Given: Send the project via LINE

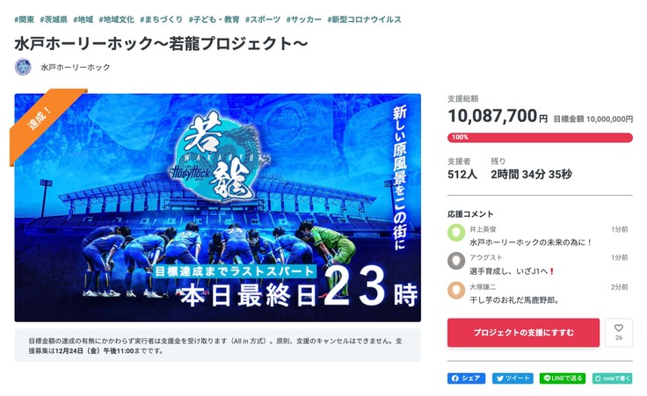Looking at the screenshot, I should click(x=563, y=378).
